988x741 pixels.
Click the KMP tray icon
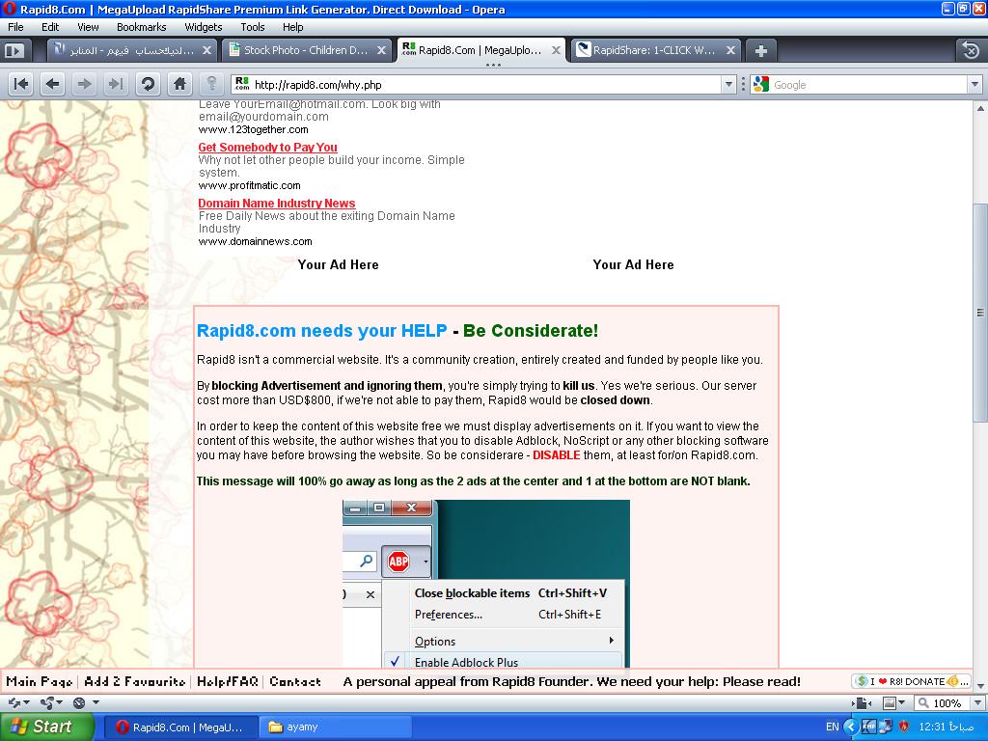[869, 727]
